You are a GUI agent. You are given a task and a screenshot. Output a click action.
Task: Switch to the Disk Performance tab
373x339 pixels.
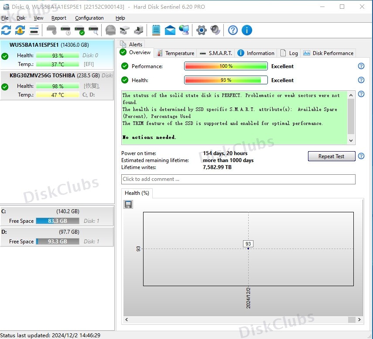coord(332,53)
